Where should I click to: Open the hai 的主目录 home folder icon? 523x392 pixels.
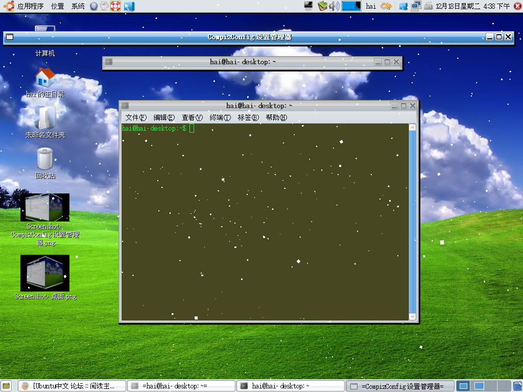[45, 82]
